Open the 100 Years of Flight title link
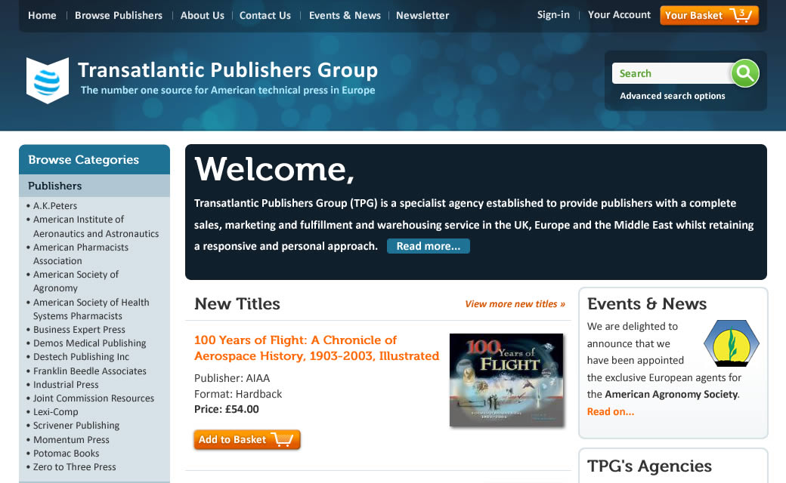This screenshot has width=786, height=483. tap(317, 348)
